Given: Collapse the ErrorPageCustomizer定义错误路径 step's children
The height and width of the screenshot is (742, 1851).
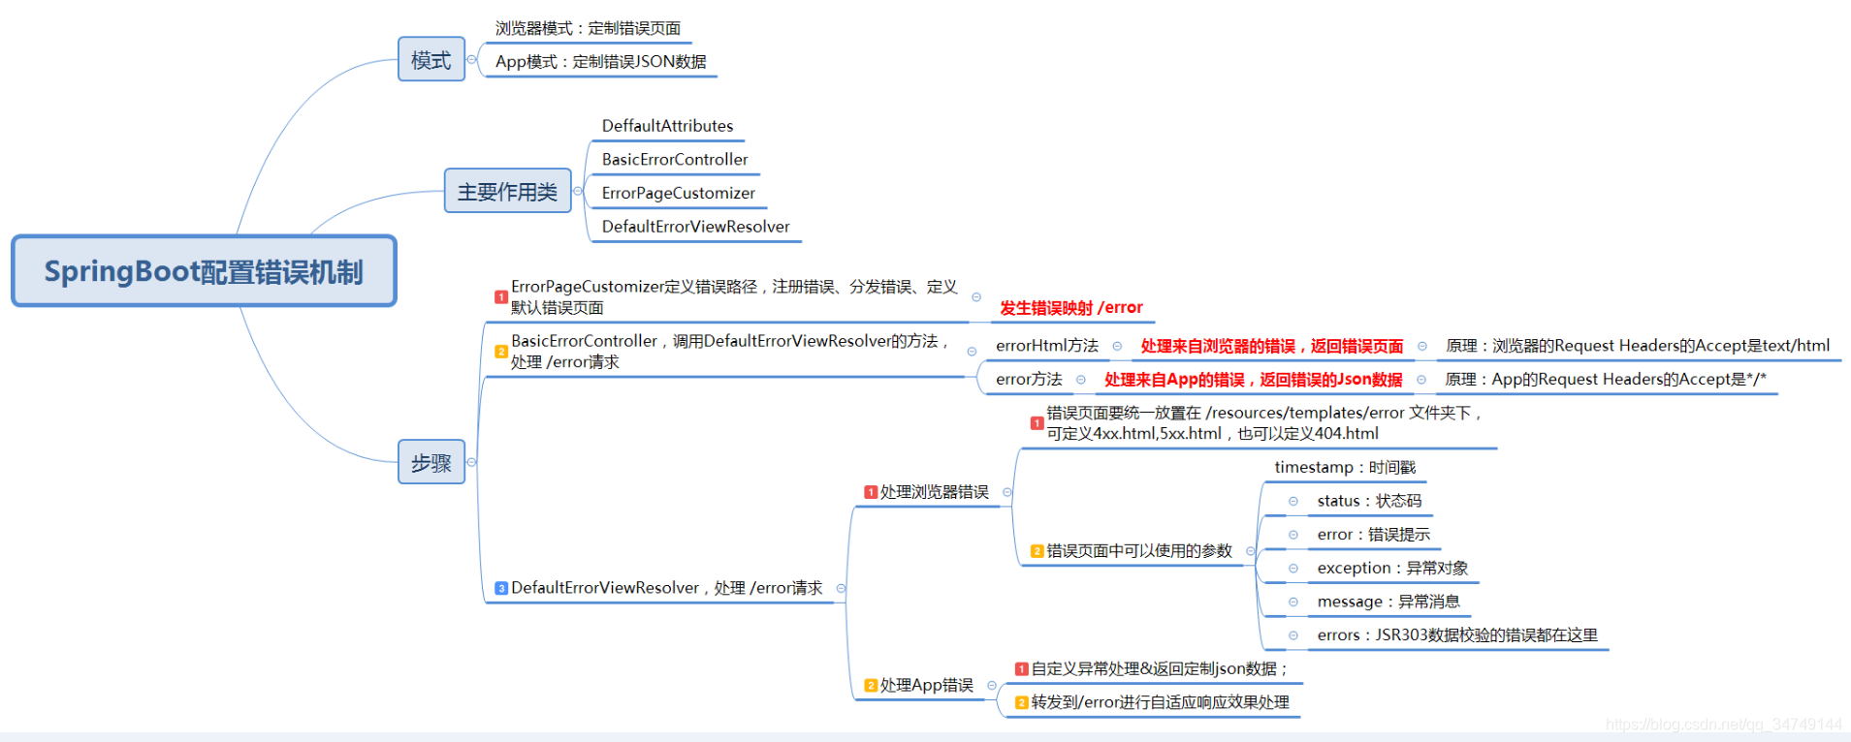Looking at the screenshot, I should coord(976,297).
